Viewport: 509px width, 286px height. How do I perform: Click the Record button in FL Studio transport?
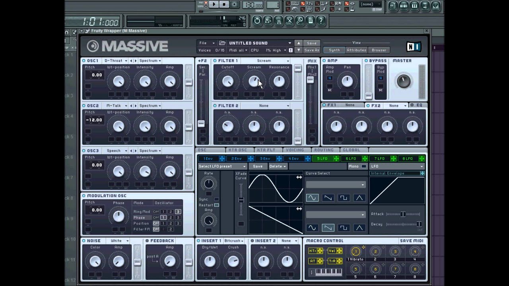234,4
